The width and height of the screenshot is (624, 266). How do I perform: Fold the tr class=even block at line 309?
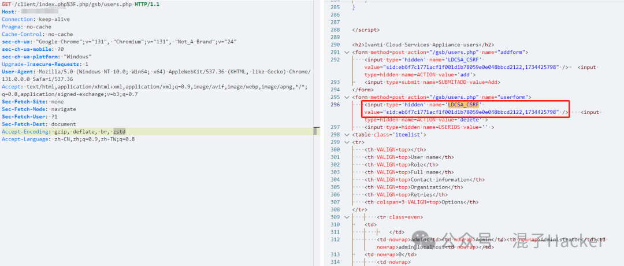point(347,217)
